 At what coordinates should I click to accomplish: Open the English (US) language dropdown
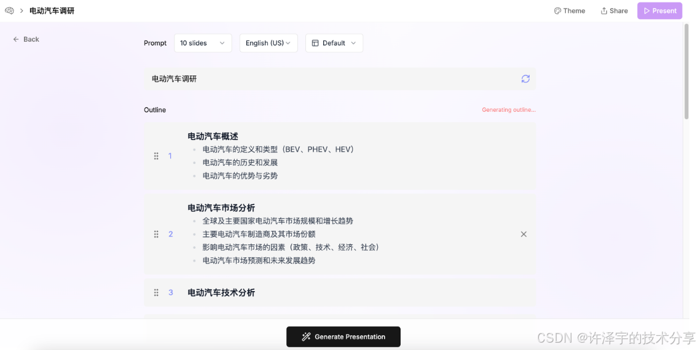(269, 43)
